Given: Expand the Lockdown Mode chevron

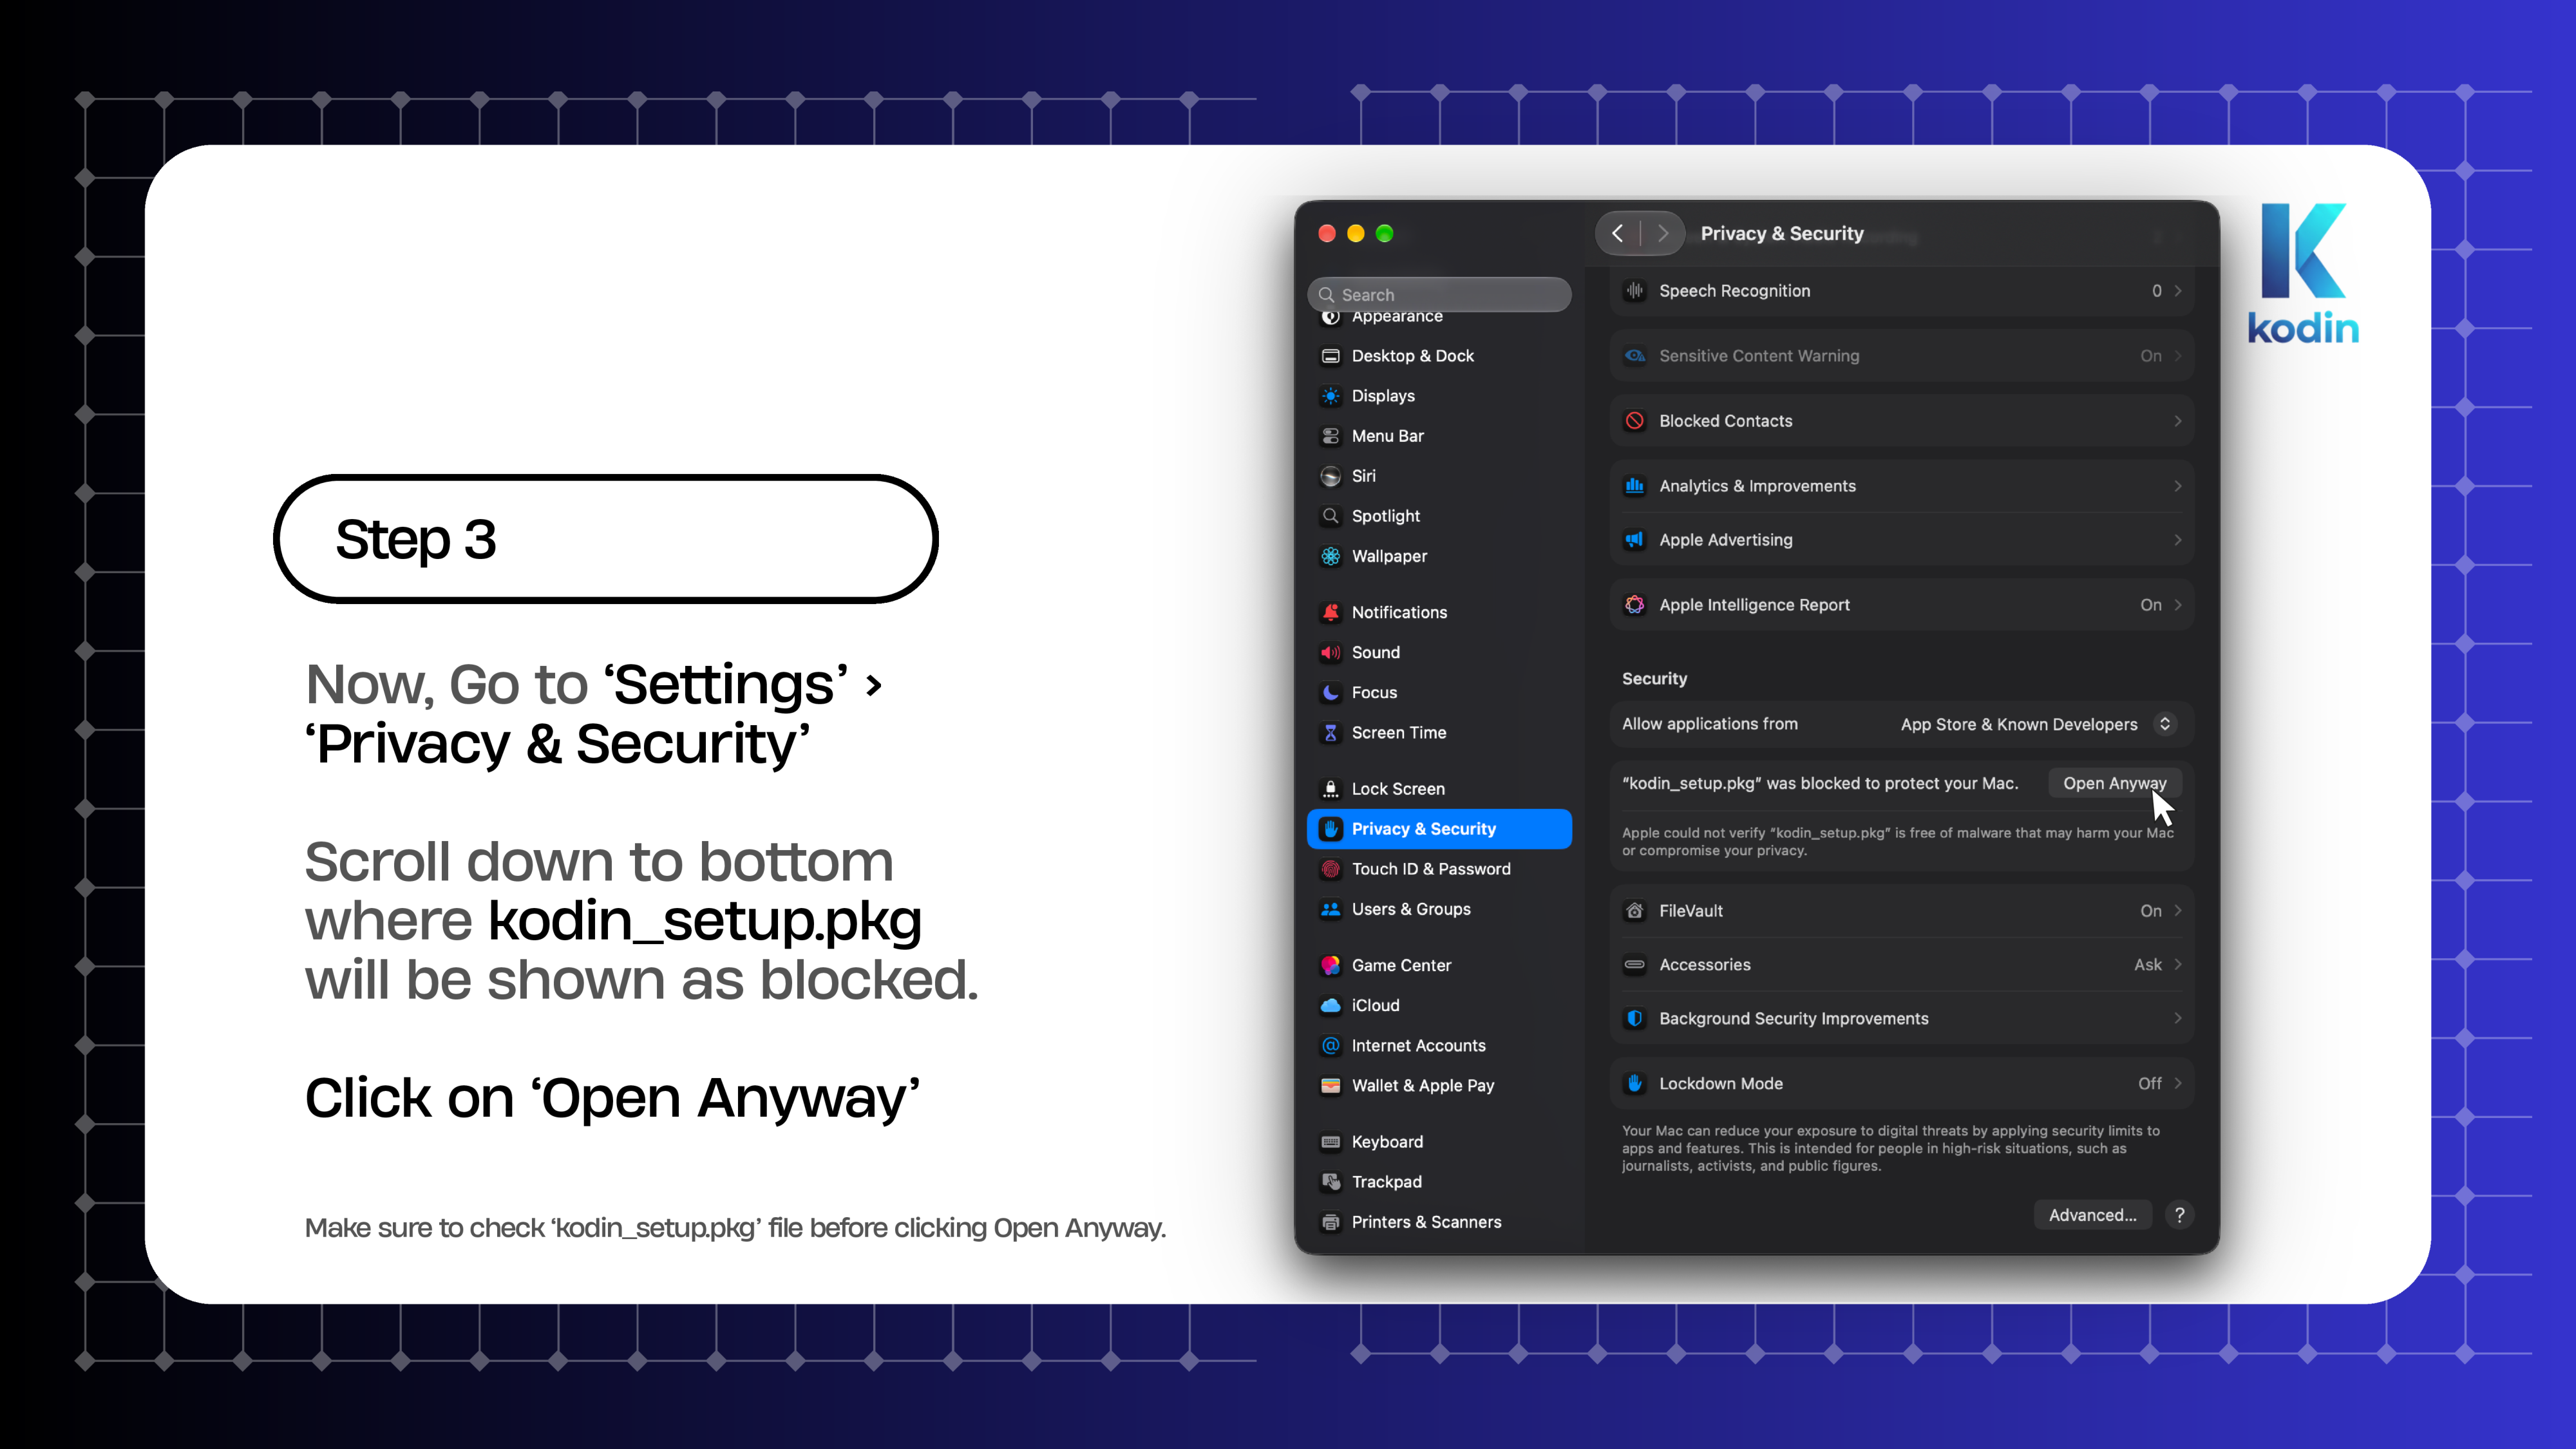Looking at the screenshot, I should (2177, 1083).
